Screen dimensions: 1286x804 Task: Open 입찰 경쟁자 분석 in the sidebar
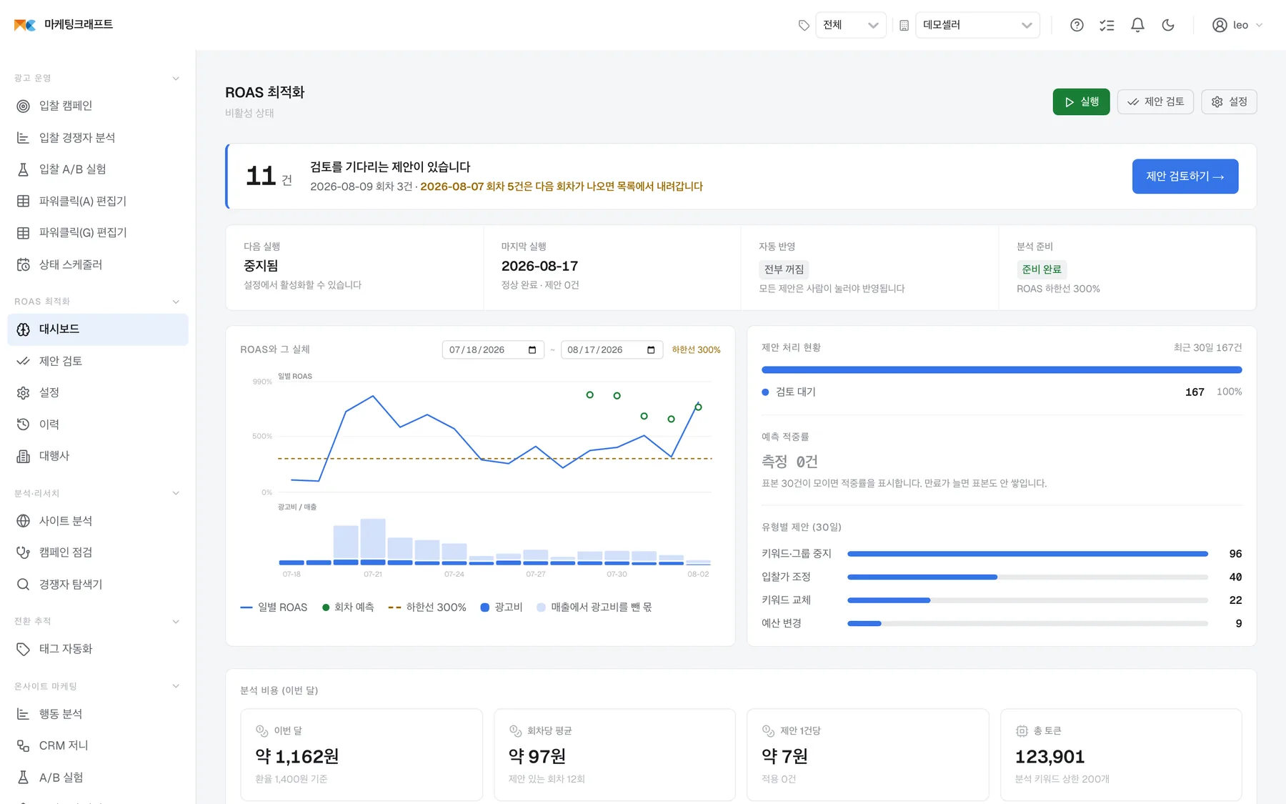tap(98, 138)
